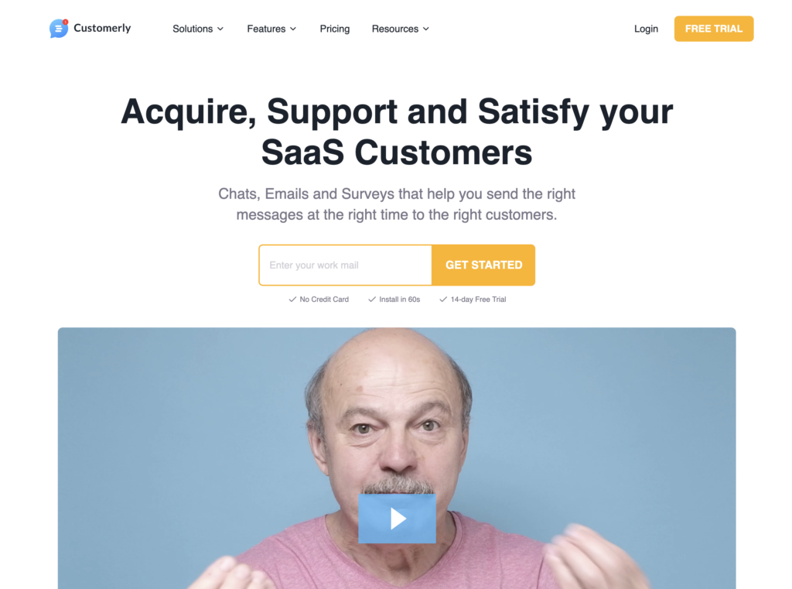Click the 14-day Free Trial checkmark icon
This screenshot has width=792, height=589.
pos(443,300)
